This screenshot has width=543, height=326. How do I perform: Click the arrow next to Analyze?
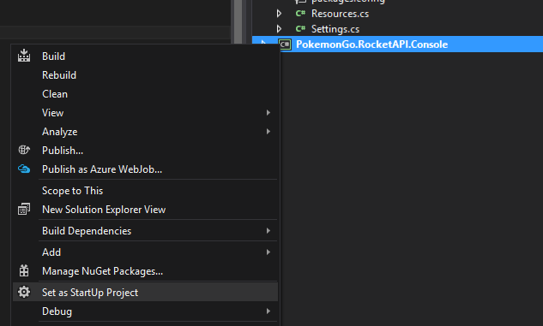coord(268,131)
